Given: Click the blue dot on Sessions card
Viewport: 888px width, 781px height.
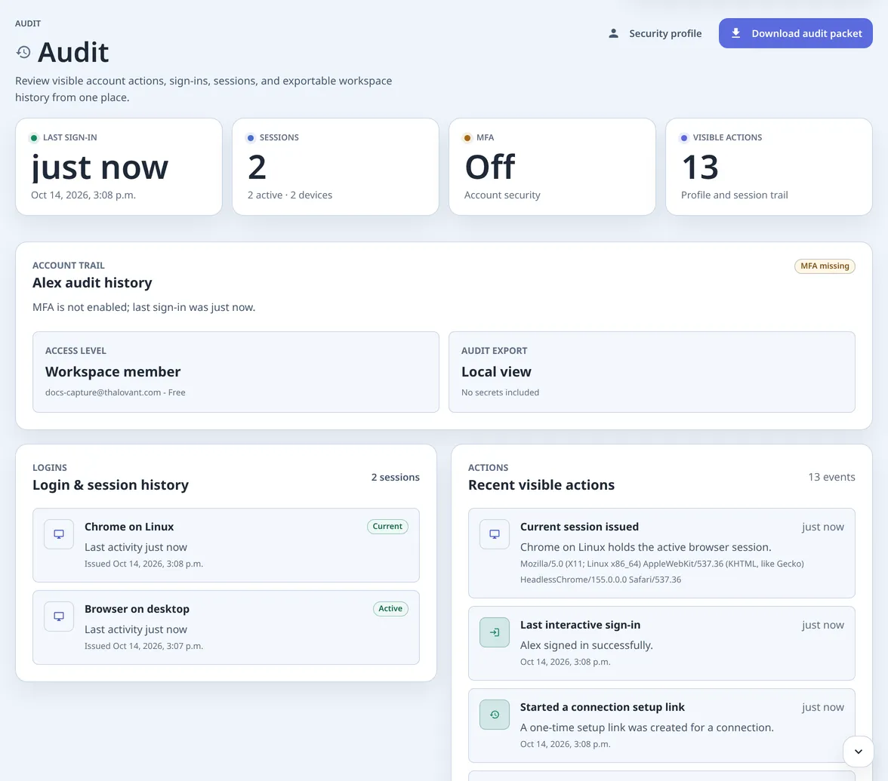Looking at the screenshot, I should tap(251, 138).
